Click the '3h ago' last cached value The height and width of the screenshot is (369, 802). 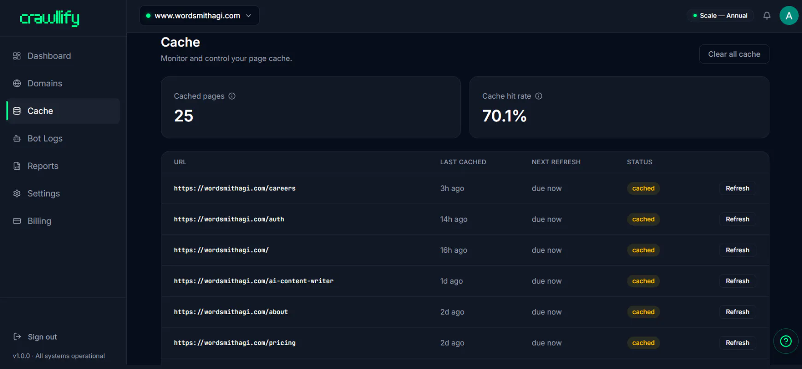click(452, 188)
